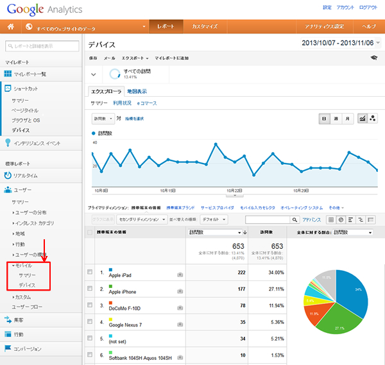
Task: Click camera icon in Apple iPad row
Action: tap(180, 275)
